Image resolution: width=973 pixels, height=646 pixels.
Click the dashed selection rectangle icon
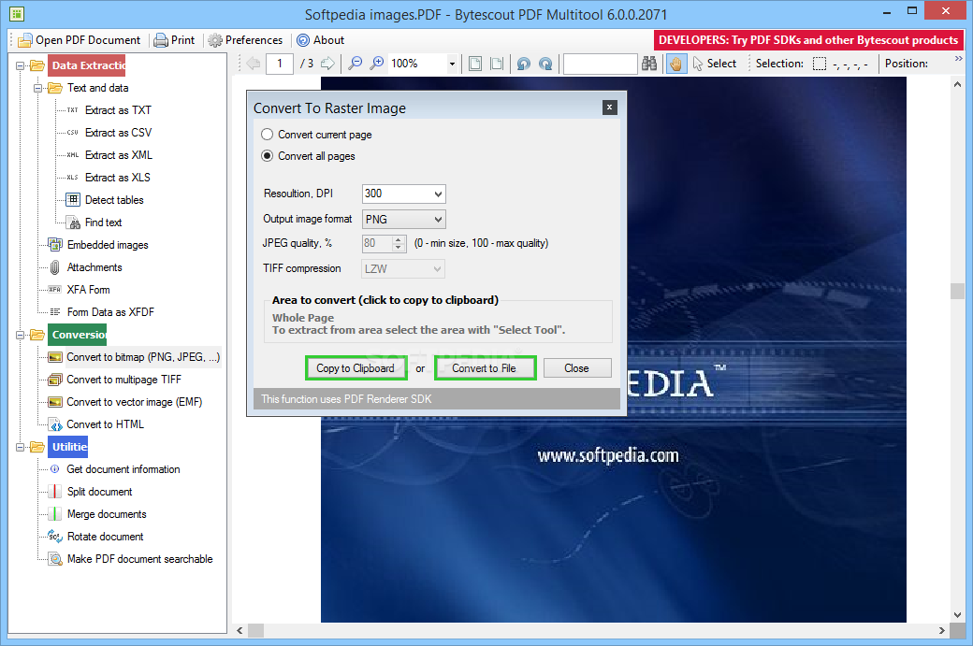click(x=820, y=64)
